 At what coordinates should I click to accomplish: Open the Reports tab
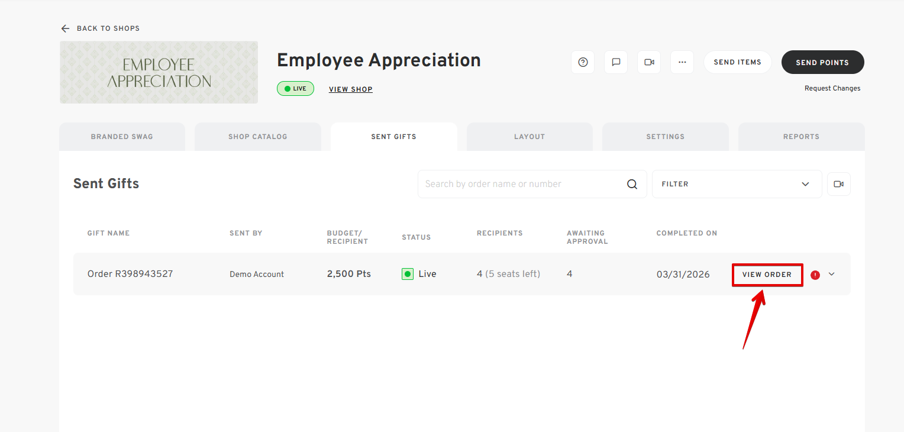pos(801,137)
